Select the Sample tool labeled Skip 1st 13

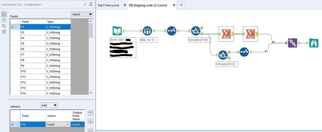coord(147,31)
